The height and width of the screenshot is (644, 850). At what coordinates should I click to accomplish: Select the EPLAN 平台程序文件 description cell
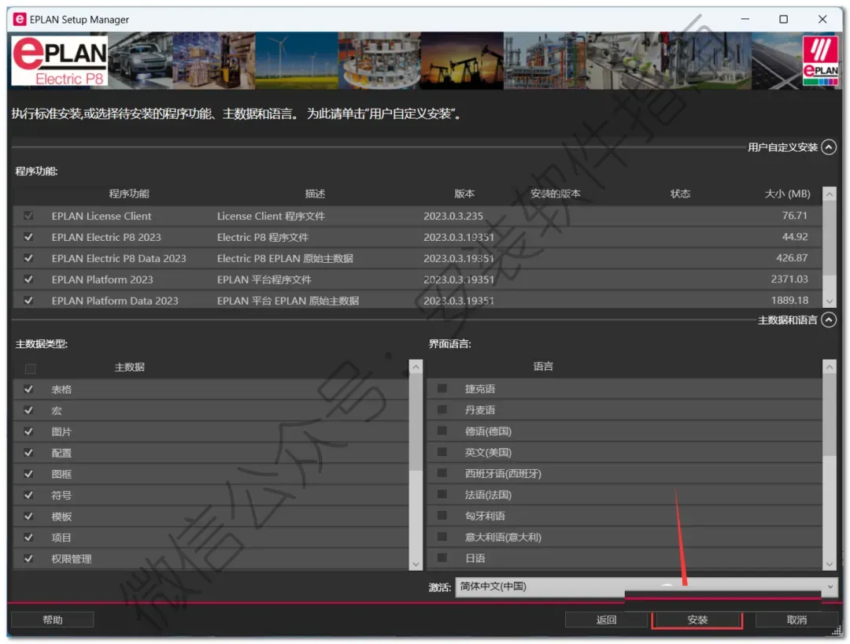[x=264, y=279]
